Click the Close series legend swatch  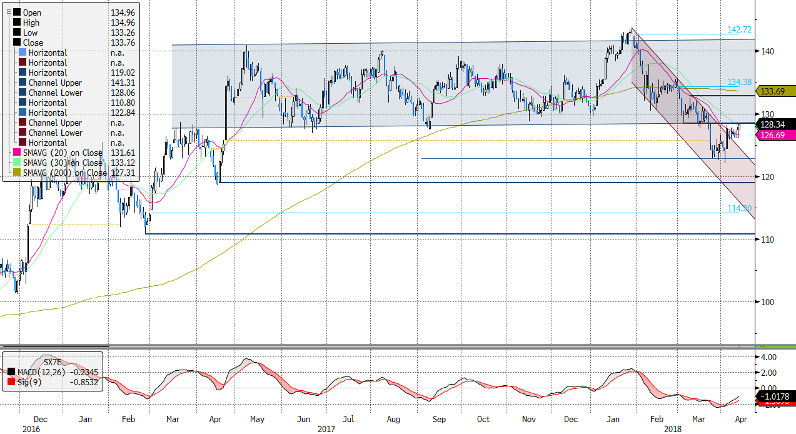click(16, 43)
